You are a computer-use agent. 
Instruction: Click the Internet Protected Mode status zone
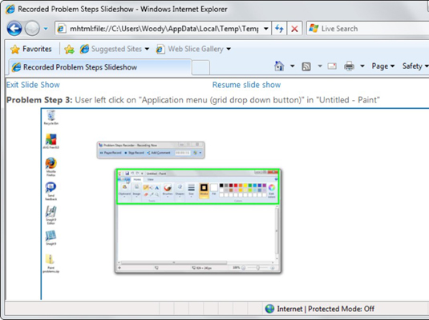320,309
